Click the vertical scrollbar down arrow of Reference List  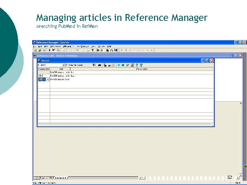coord(240,175)
